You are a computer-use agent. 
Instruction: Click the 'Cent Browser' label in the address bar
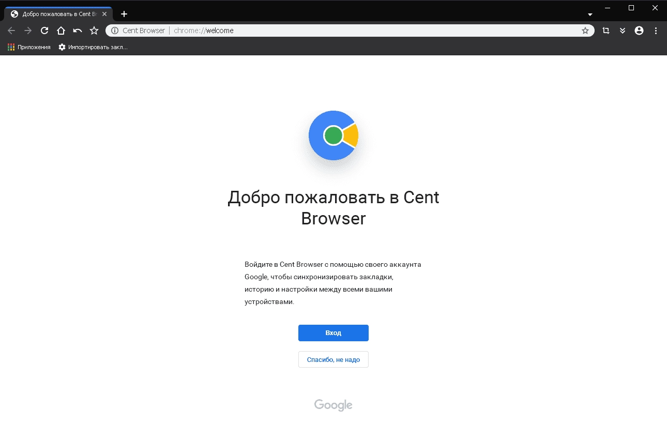click(144, 31)
